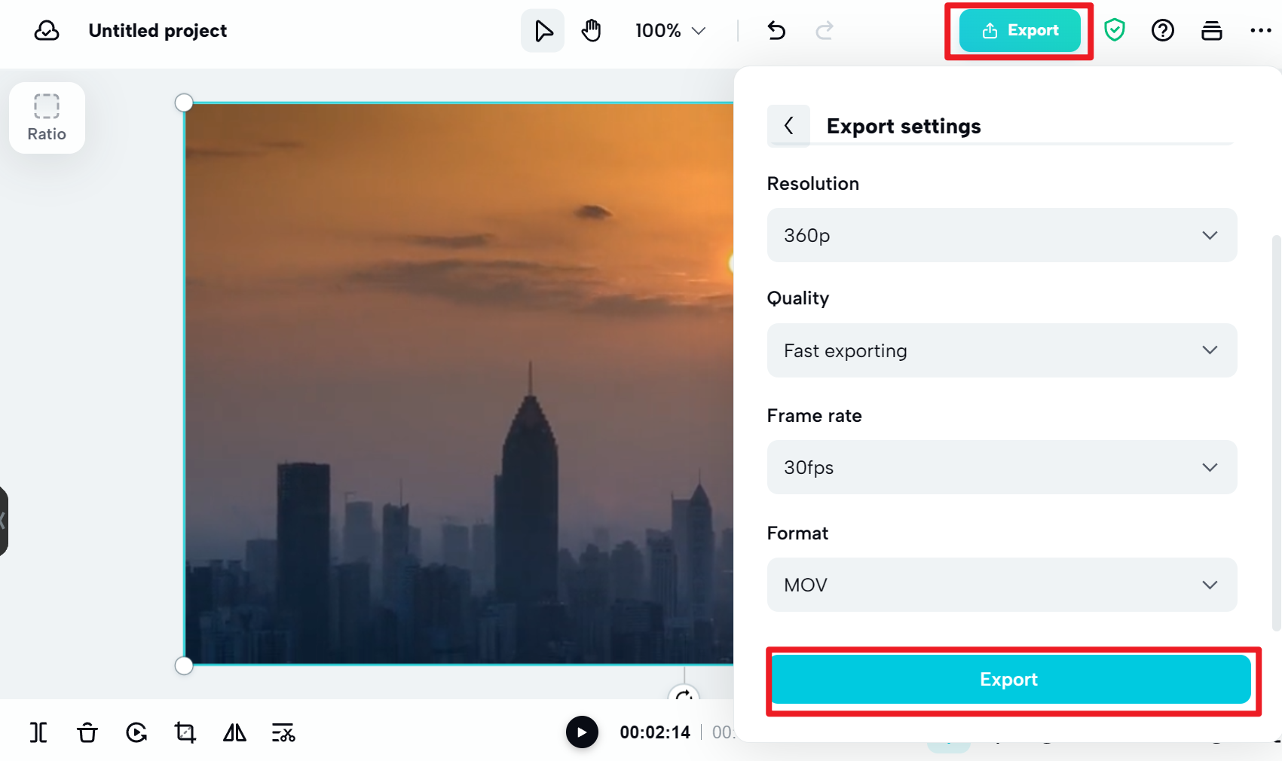Open the Ratio panel
This screenshot has height=761, width=1282.
(x=46, y=118)
